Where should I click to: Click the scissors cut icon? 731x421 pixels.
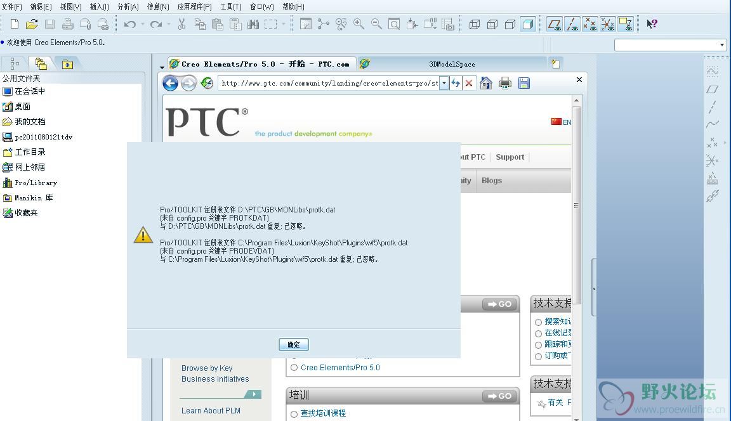click(x=182, y=24)
